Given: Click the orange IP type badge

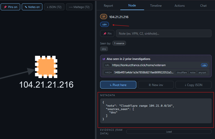Looking at the screenshot, I should click(103, 17).
